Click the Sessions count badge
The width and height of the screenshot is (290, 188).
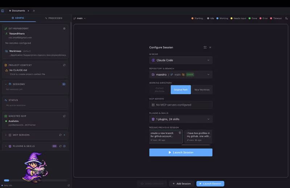tap(64, 84)
